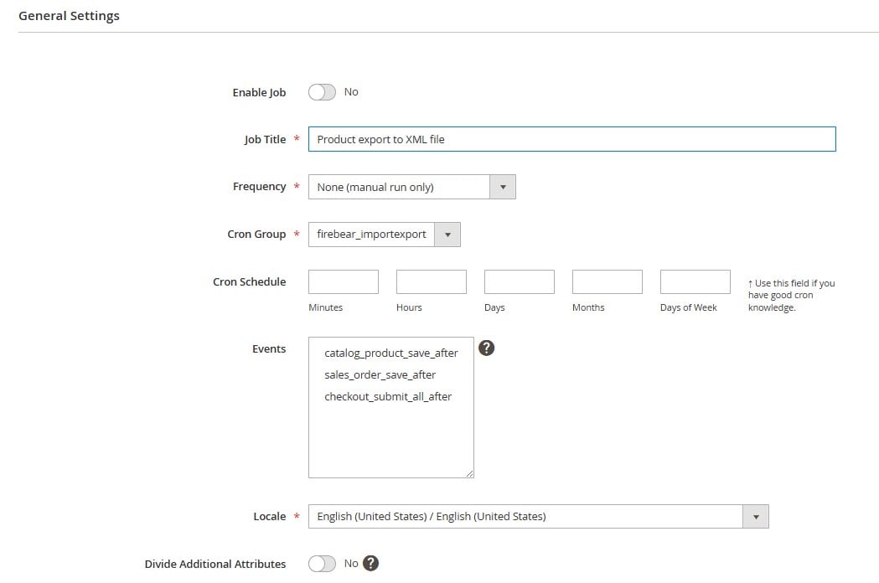Screen dimensions: 879x583
Task: Toggle Divide Additional Attributes switch
Action: 322,564
